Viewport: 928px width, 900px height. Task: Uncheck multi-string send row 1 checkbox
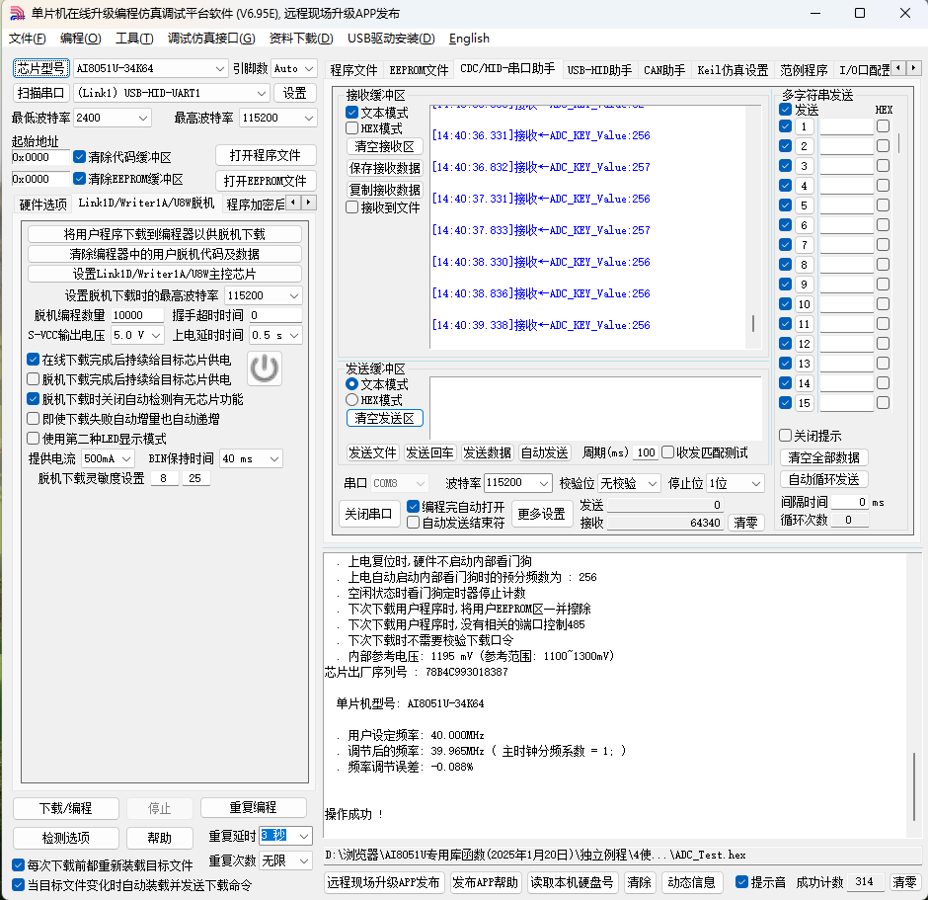coord(786,126)
